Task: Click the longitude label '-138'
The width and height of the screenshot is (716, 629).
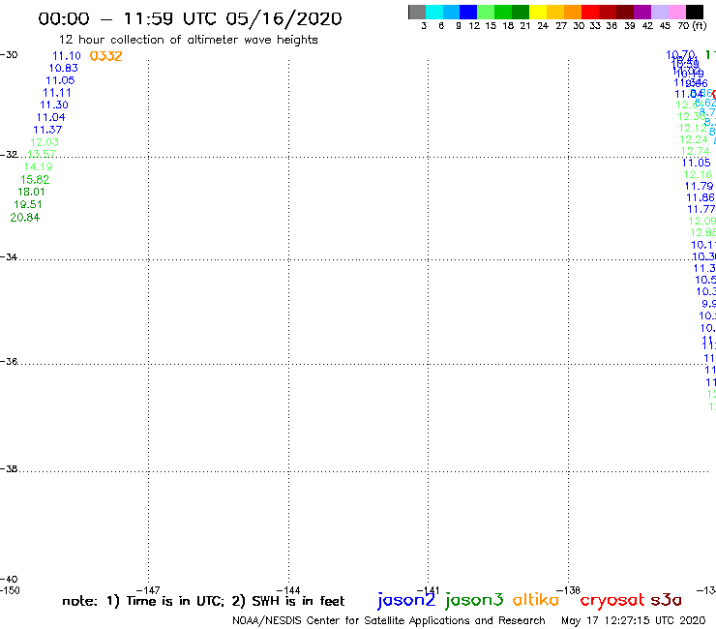Action: coord(568,590)
